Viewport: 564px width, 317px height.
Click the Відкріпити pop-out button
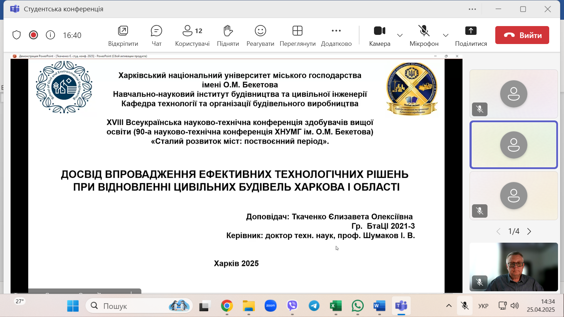[x=123, y=36]
